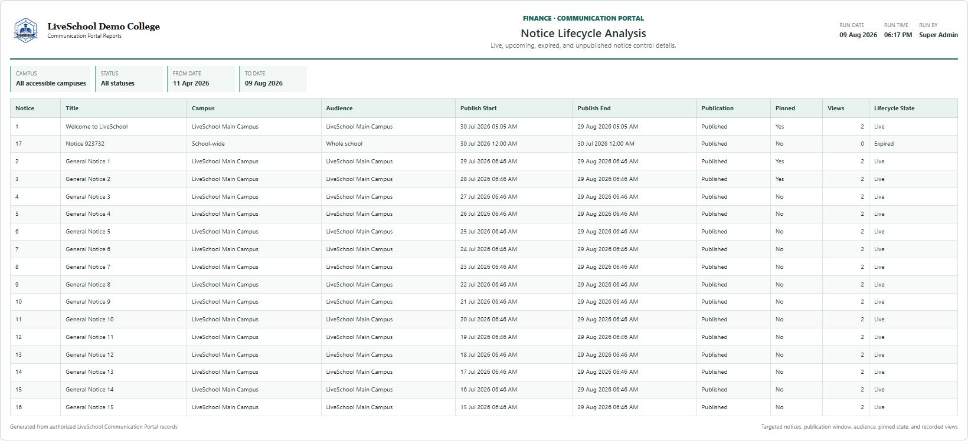
Task: Click the 'LiveSchool Demo College' name
Action: [x=103, y=27]
